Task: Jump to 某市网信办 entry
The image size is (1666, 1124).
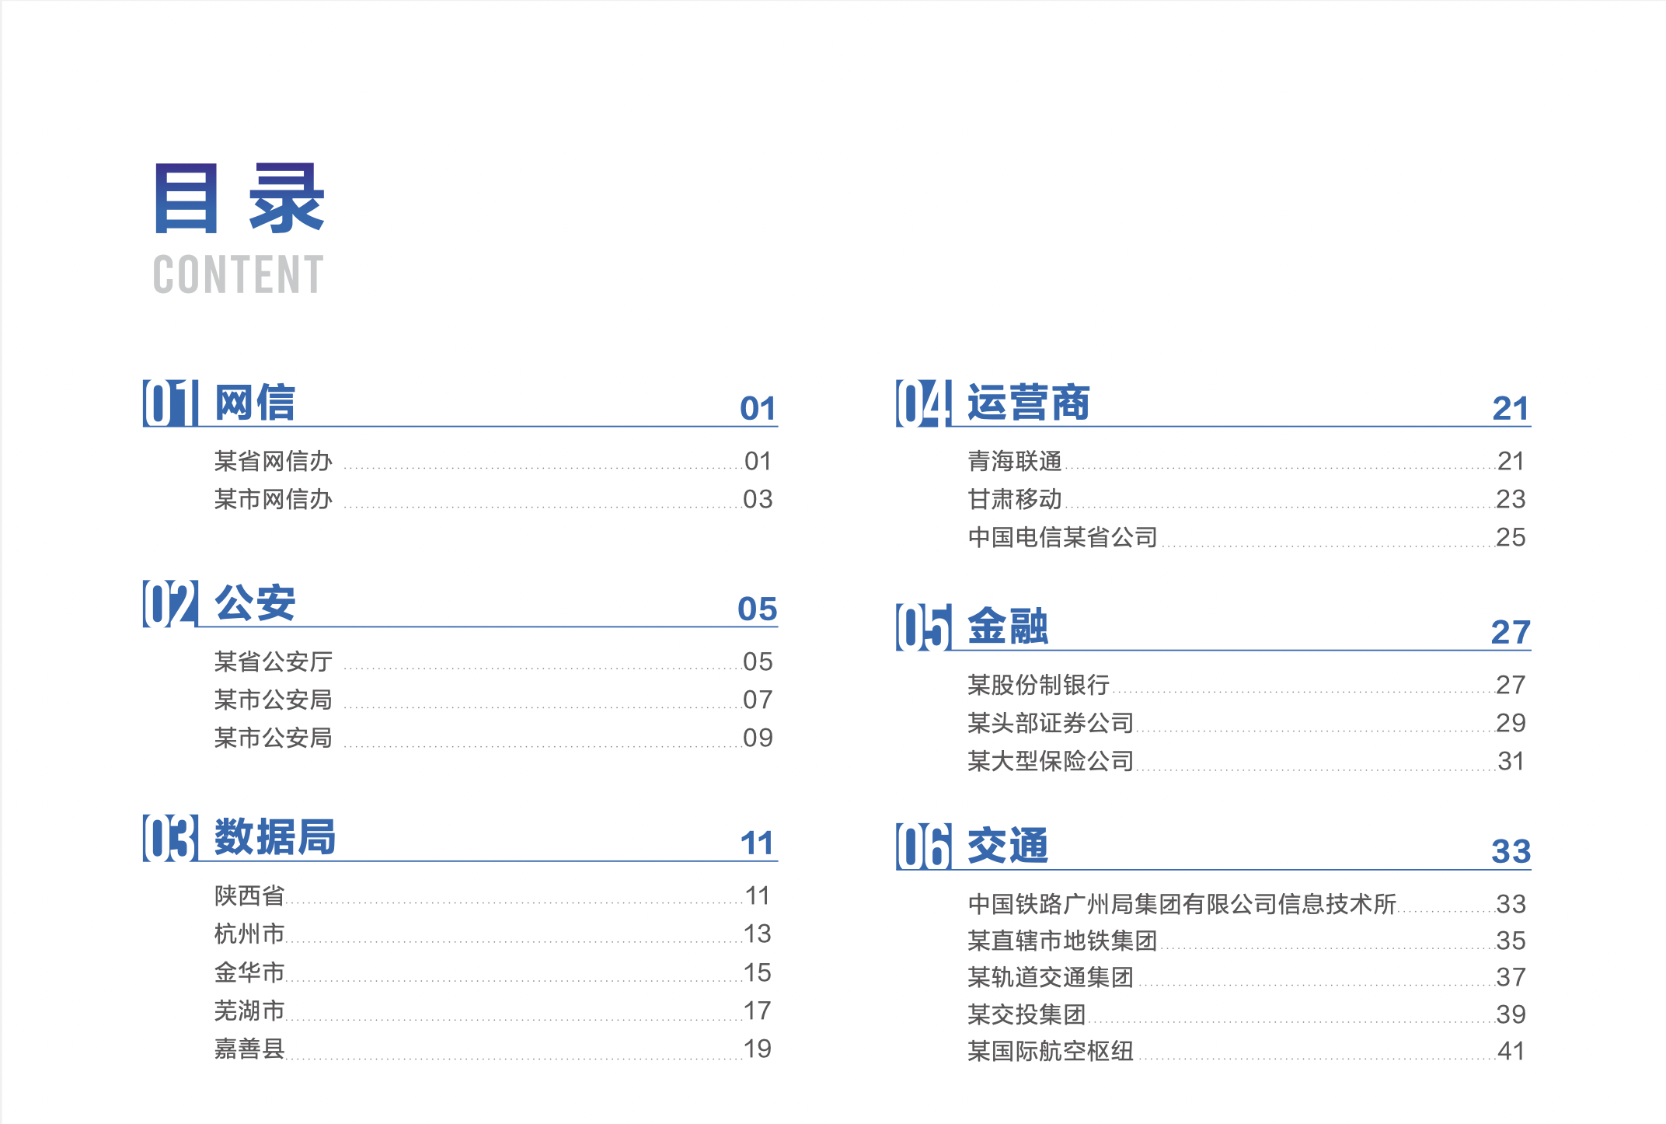Action: pos(274,500)
